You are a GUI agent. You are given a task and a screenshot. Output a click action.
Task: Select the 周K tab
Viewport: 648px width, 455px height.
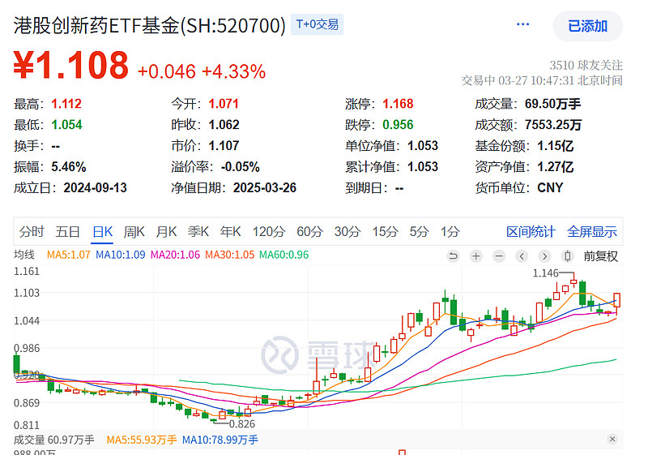(x=134, y=232)
